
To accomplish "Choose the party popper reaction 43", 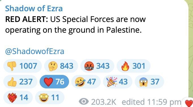I will [117, 82].
